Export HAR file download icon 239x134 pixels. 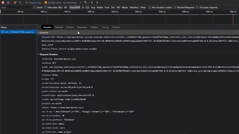pos(97,3)
